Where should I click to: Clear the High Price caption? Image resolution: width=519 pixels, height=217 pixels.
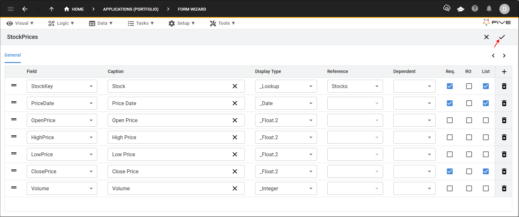[x=235, y=137]
